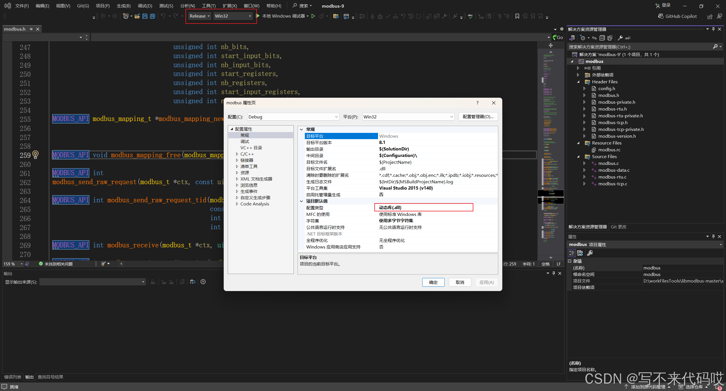Open the 配置(C) Debug dropdown in dialog

pos(293,117)
